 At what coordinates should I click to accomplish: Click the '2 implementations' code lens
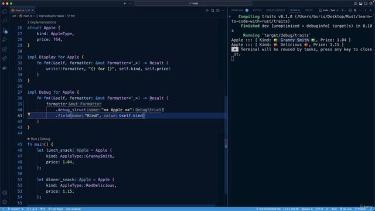pos(42,22)
